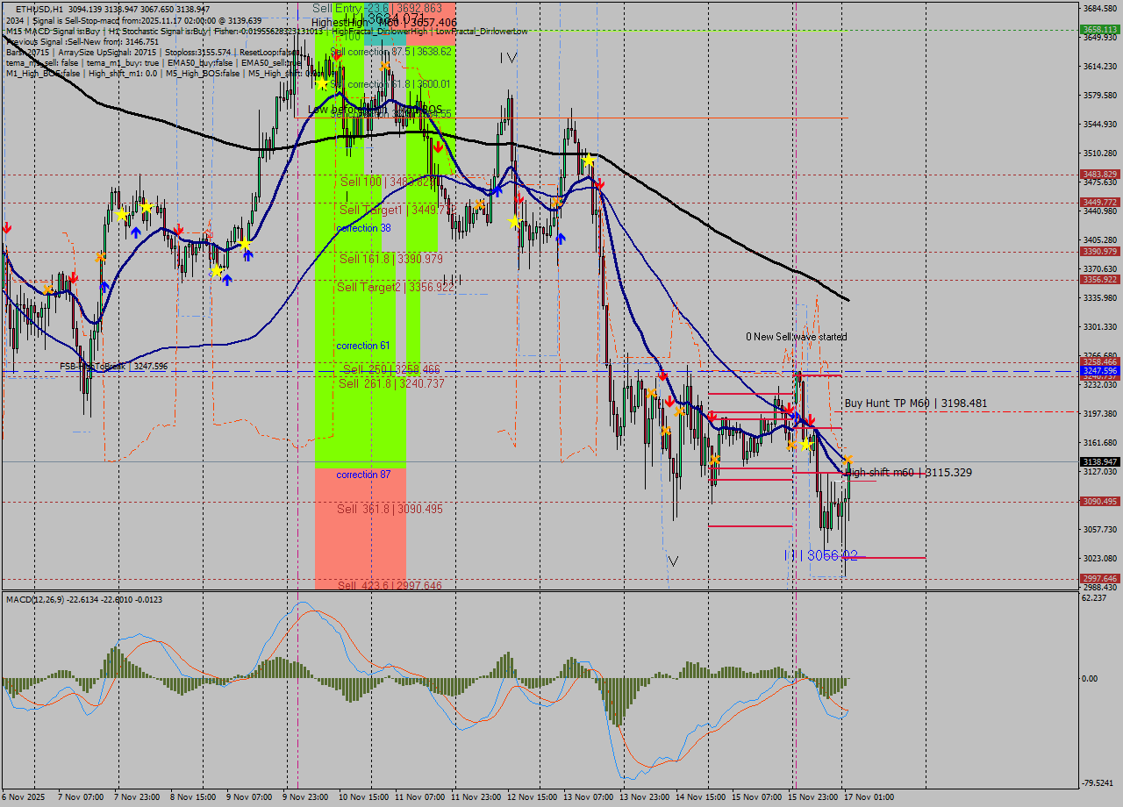
Task: Select the orange X marker on the latest candle
Action: [848, 460]
